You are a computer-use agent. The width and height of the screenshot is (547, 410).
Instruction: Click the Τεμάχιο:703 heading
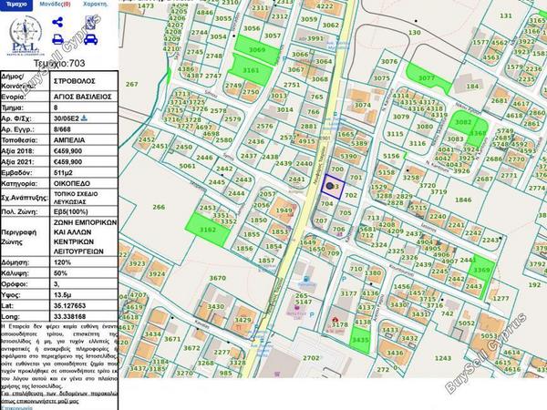[x=59, y=63]
